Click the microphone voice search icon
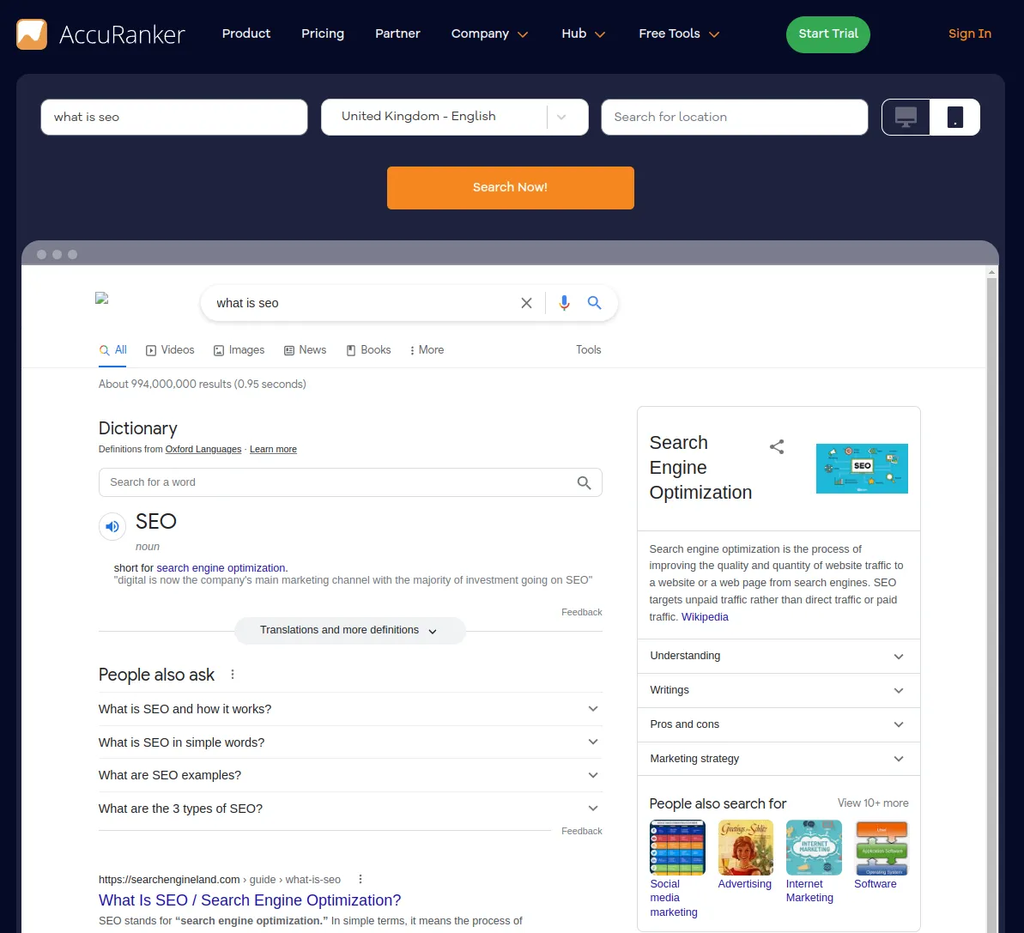This screenshot has width=1024, height=933. (564, 303)
